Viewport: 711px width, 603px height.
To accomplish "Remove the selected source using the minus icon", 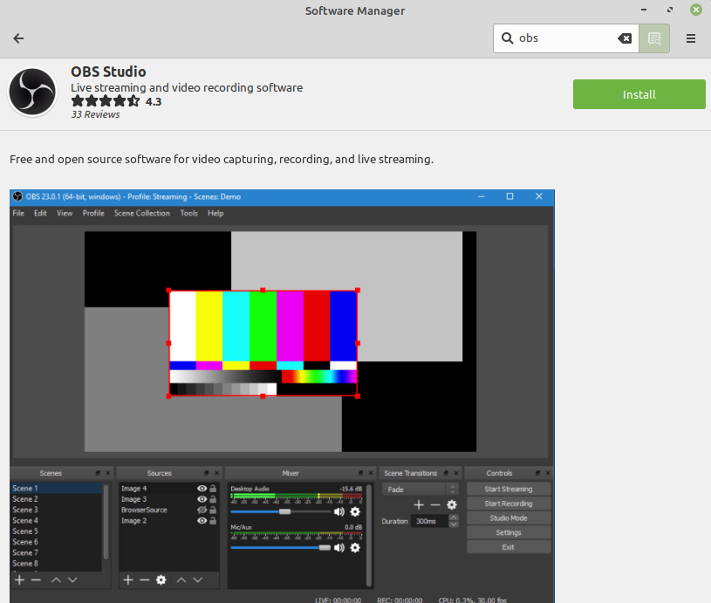I will 144,579.
